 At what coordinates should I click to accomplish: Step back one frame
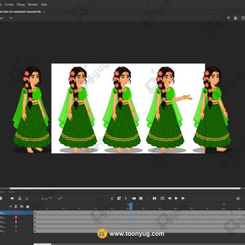click(169, 198)
